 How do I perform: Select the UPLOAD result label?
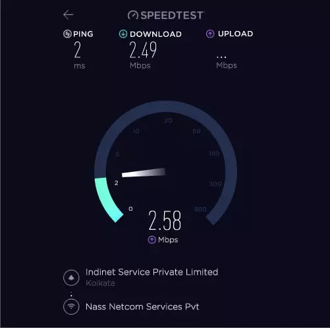(235, 34)
